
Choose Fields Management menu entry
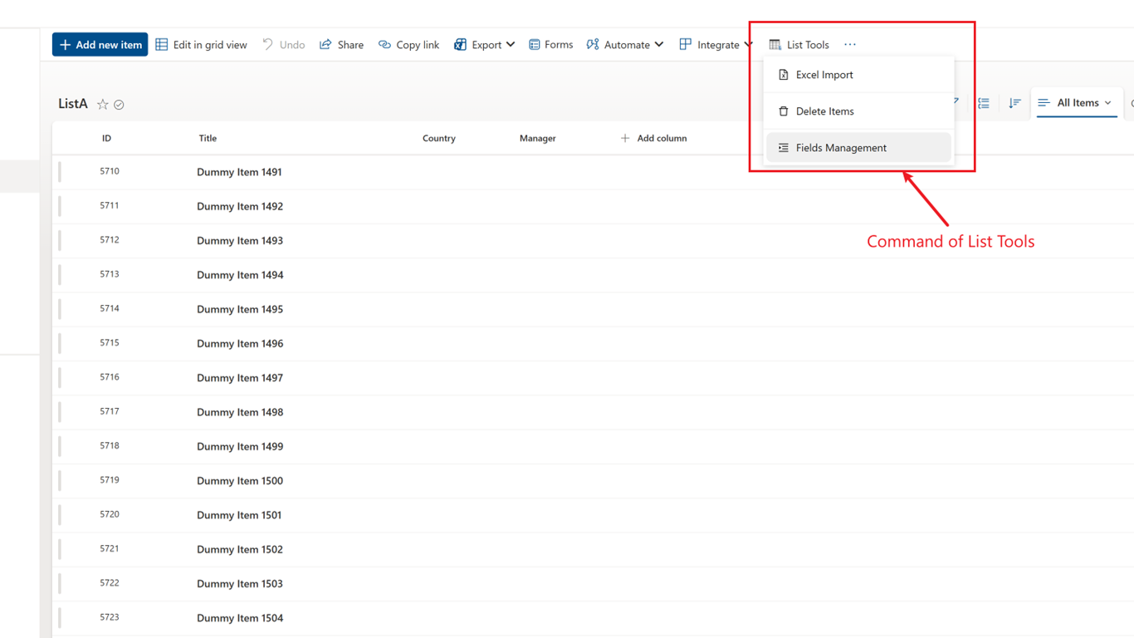tap(840, 148)
